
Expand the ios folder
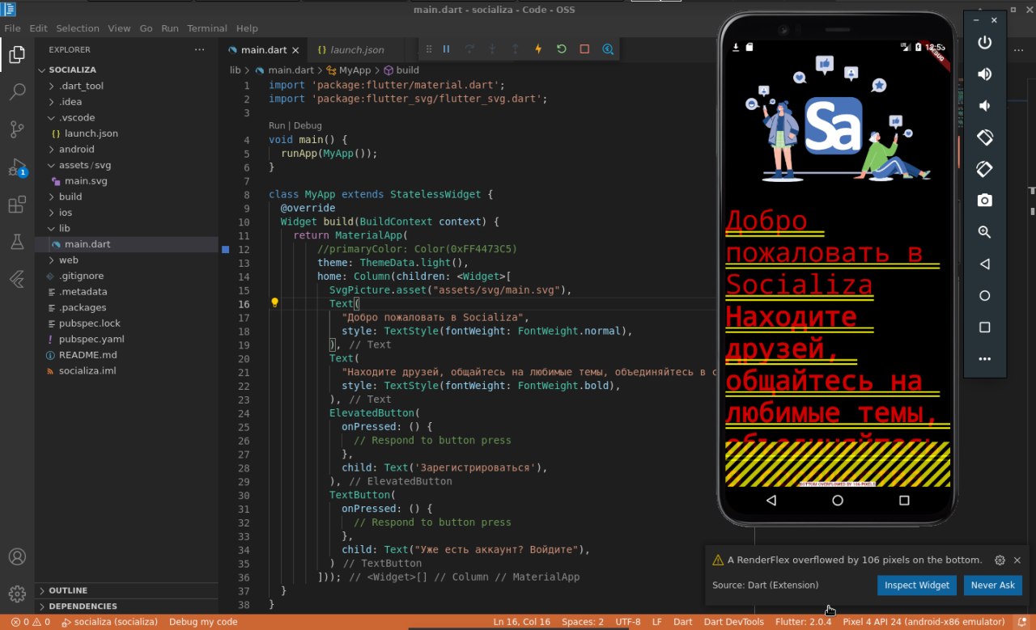(x=66, y=213)
